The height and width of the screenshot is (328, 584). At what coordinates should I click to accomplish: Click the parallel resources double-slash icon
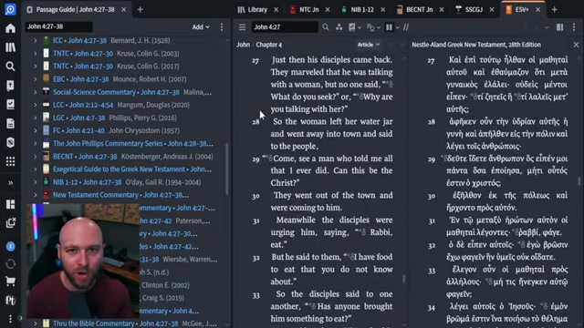pyautogui.click(x=406, y=27)
